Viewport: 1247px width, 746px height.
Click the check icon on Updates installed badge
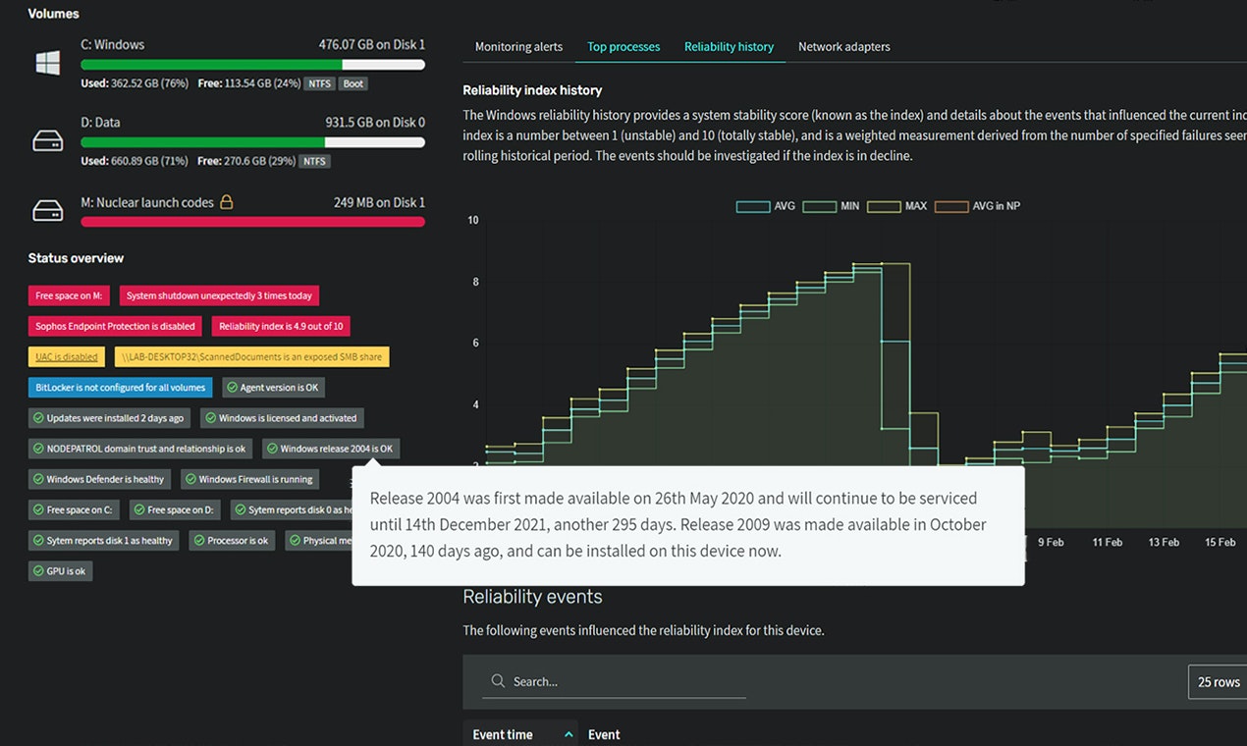39,418
